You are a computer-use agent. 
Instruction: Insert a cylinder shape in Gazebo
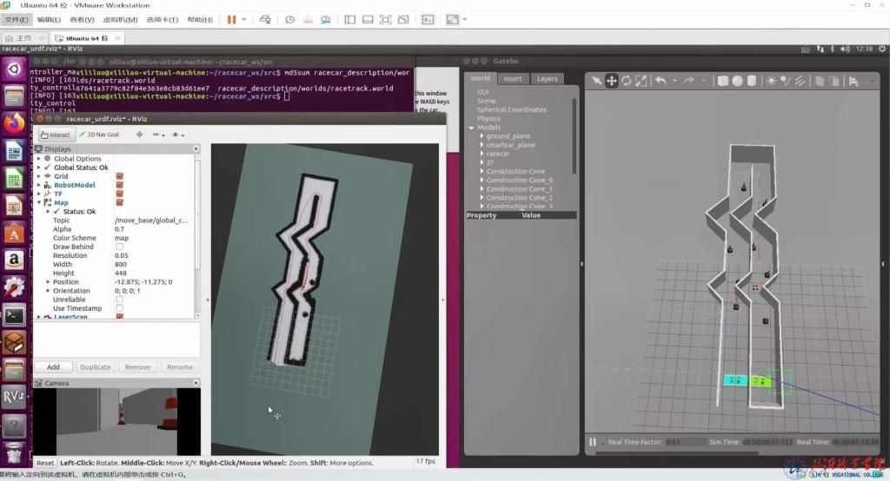click(753, 81)
